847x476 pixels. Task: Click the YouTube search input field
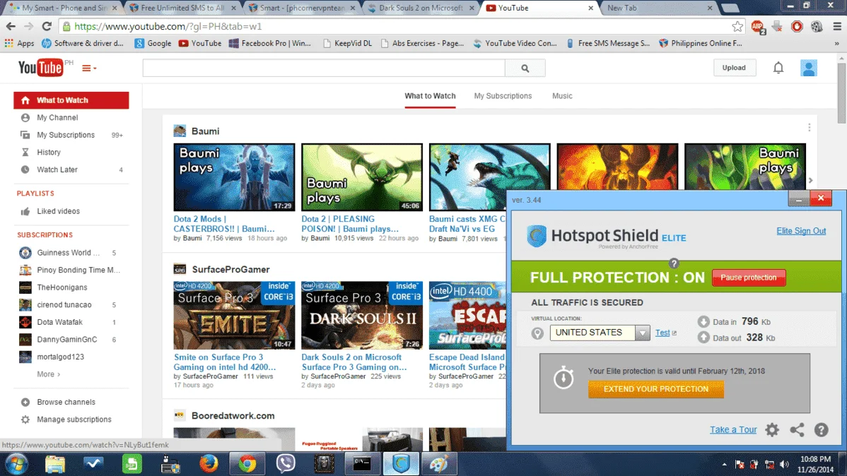point(324,68)
